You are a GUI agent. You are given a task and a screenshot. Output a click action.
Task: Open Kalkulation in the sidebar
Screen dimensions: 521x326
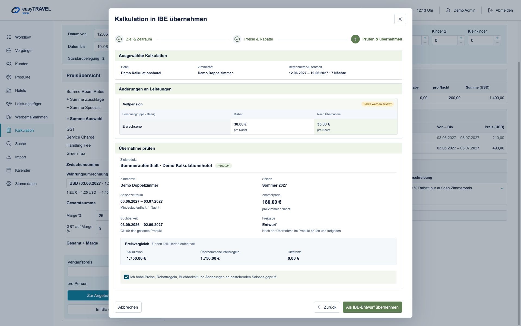(27, 130)
